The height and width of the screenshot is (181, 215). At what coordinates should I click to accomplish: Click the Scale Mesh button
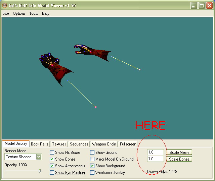[179, 152]
